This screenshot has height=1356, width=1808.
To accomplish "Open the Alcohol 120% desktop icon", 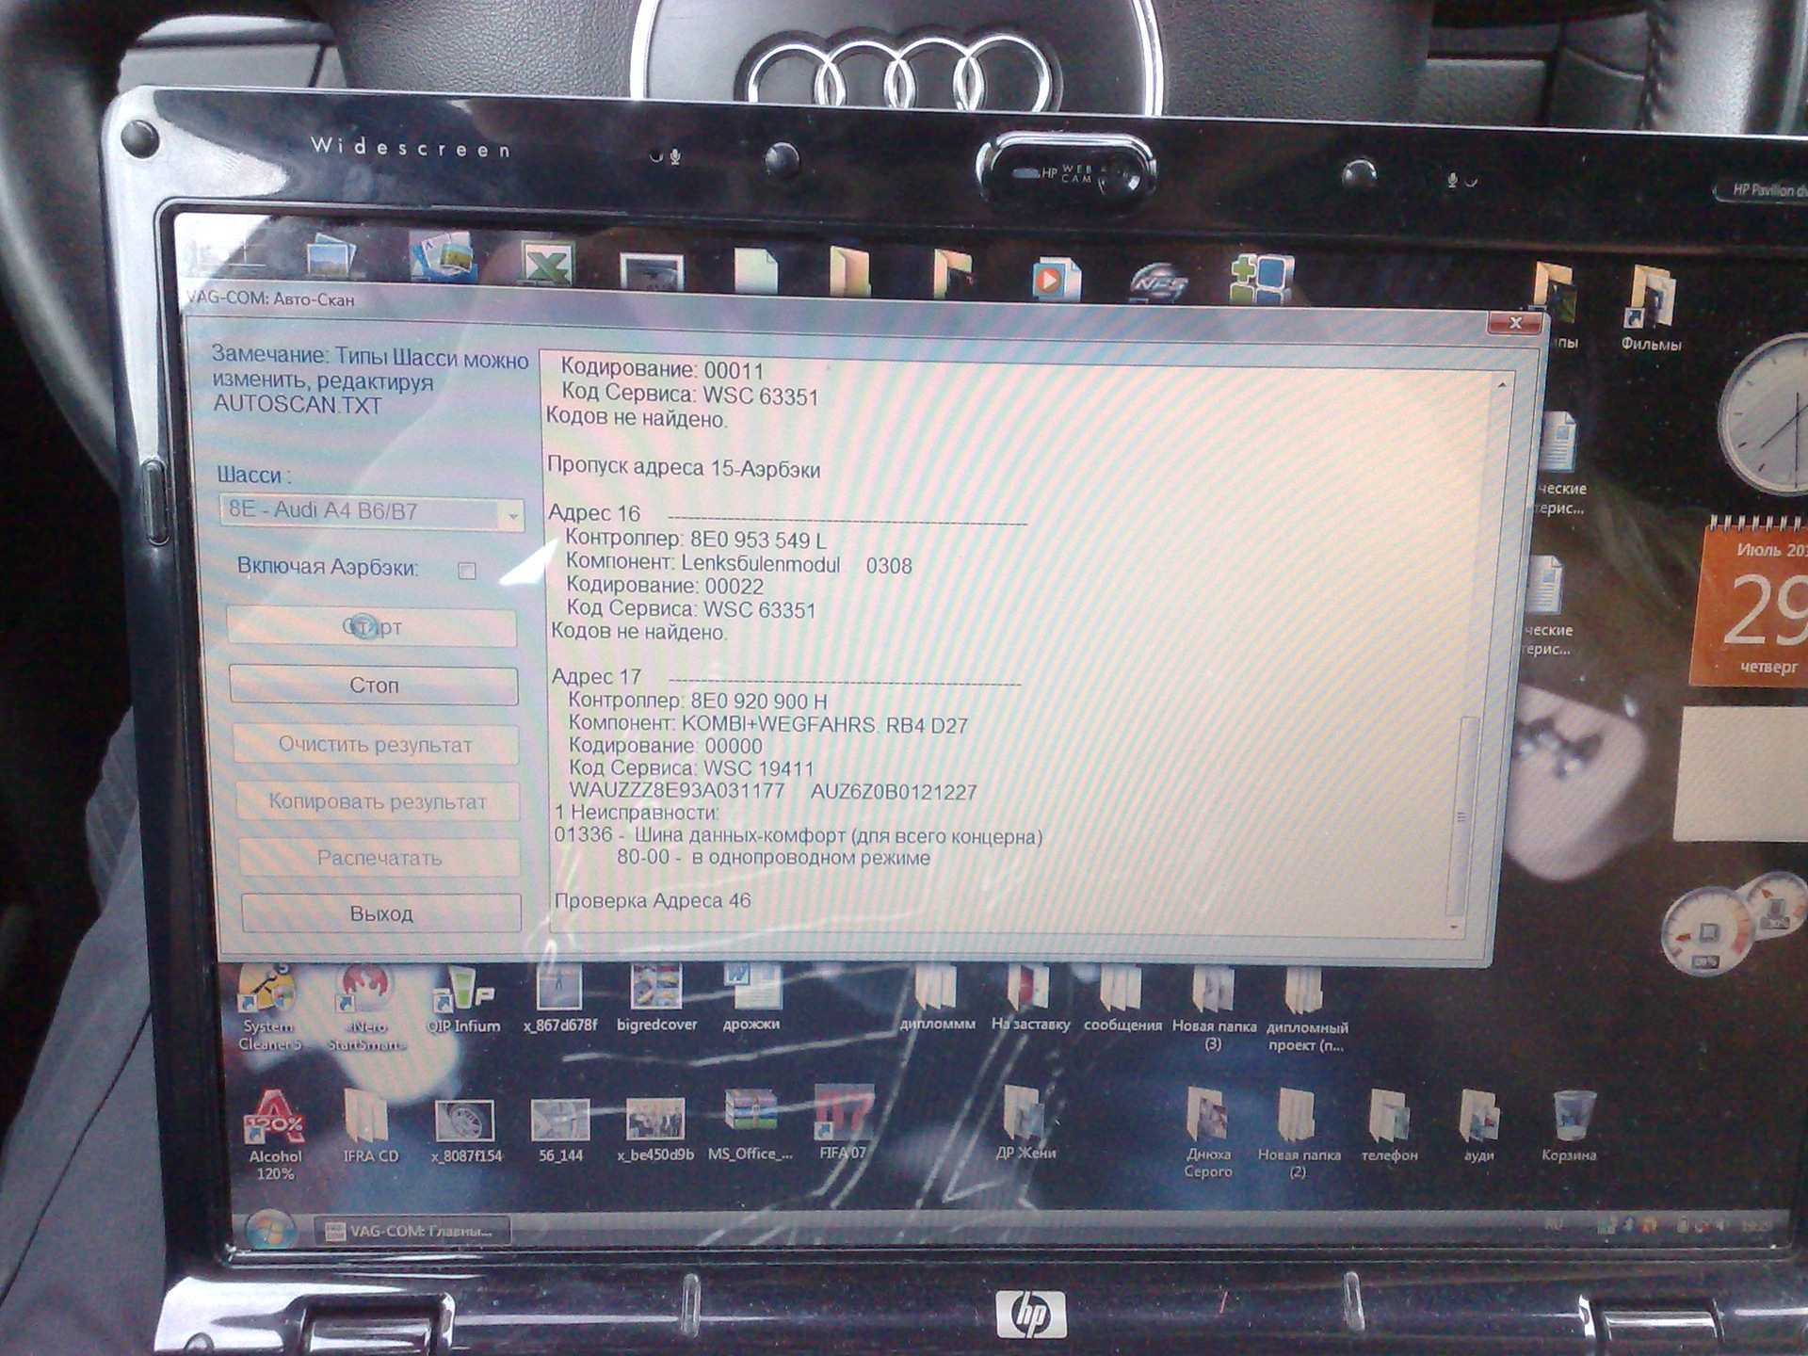I will click(274, 1120).
